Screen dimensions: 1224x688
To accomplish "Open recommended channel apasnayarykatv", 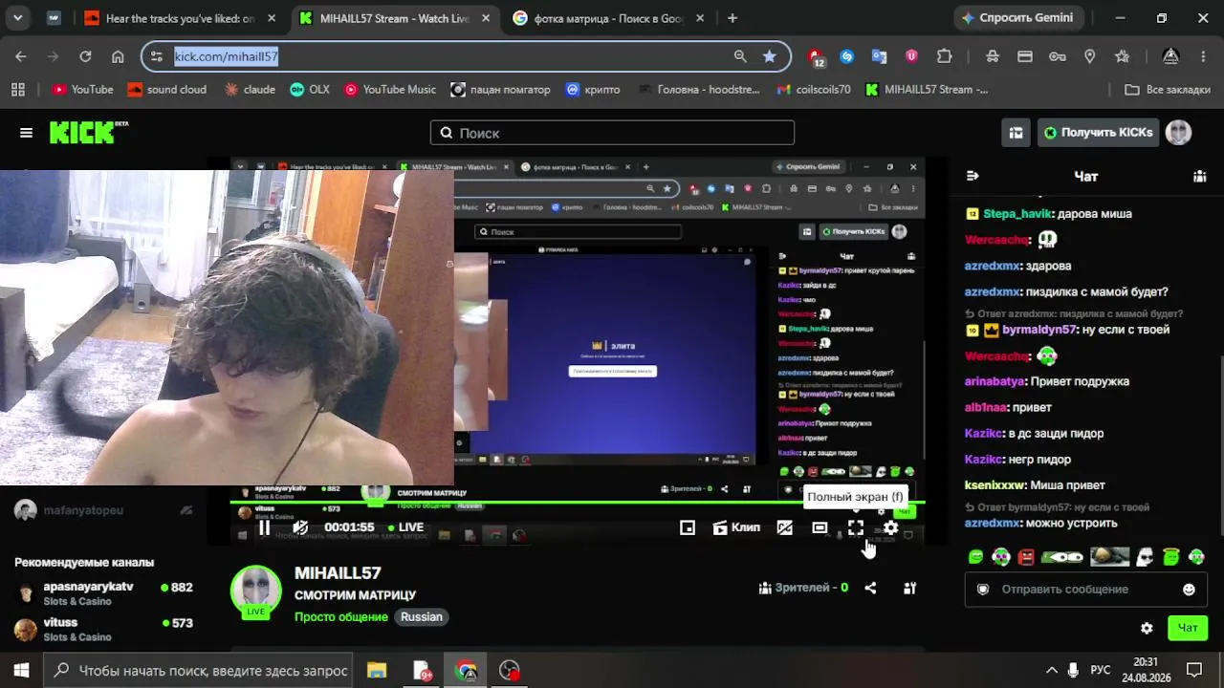I will point(103,593).
